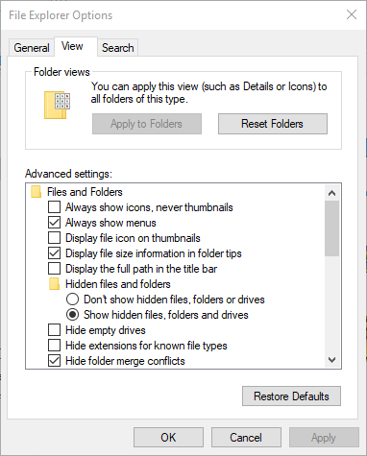Enable Always show icons, never thumbnails
Image resolution: width=367 pixels, height=456 pixels.
point(54,207)
